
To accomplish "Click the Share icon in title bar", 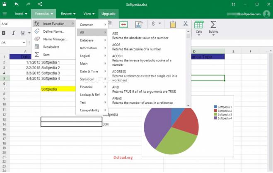I will 40,4.
